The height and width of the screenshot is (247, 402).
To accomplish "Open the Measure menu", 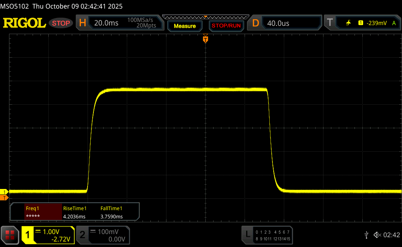I will pos(185,26).
